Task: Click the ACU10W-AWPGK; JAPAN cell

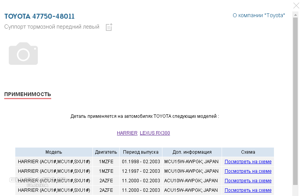Action: (x=191, y=181)
